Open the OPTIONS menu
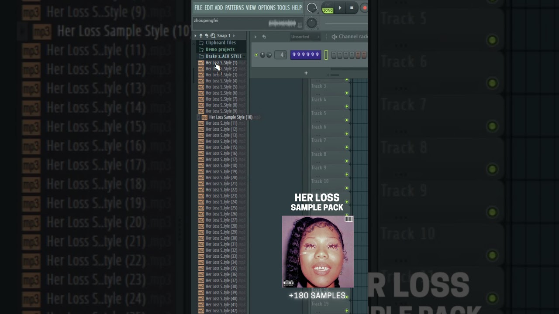 pos(267,8)
